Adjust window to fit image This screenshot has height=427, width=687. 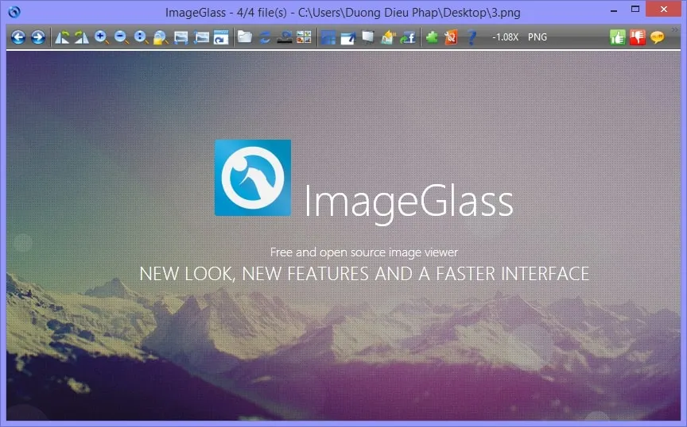[x=221, y=37]
